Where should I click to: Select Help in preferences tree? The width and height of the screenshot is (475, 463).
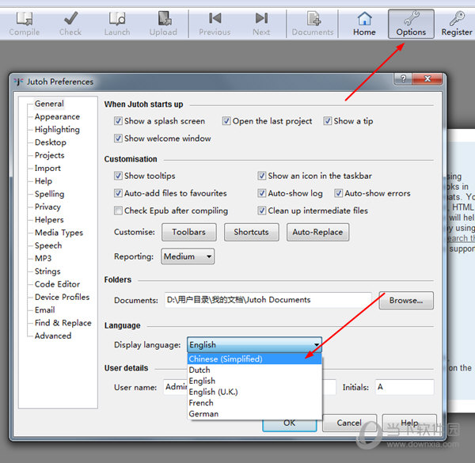[x=44, y=181]
